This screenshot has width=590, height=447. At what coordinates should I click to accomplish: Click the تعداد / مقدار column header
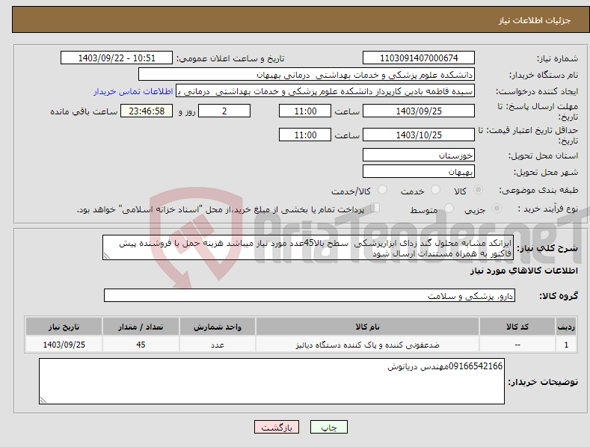coord(141,327)
